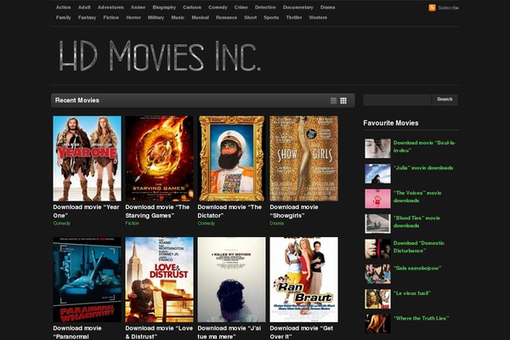This screenshot has width=510, height=340.
Task: Click the orange RSS feed icon
Action: coord(432,8)
